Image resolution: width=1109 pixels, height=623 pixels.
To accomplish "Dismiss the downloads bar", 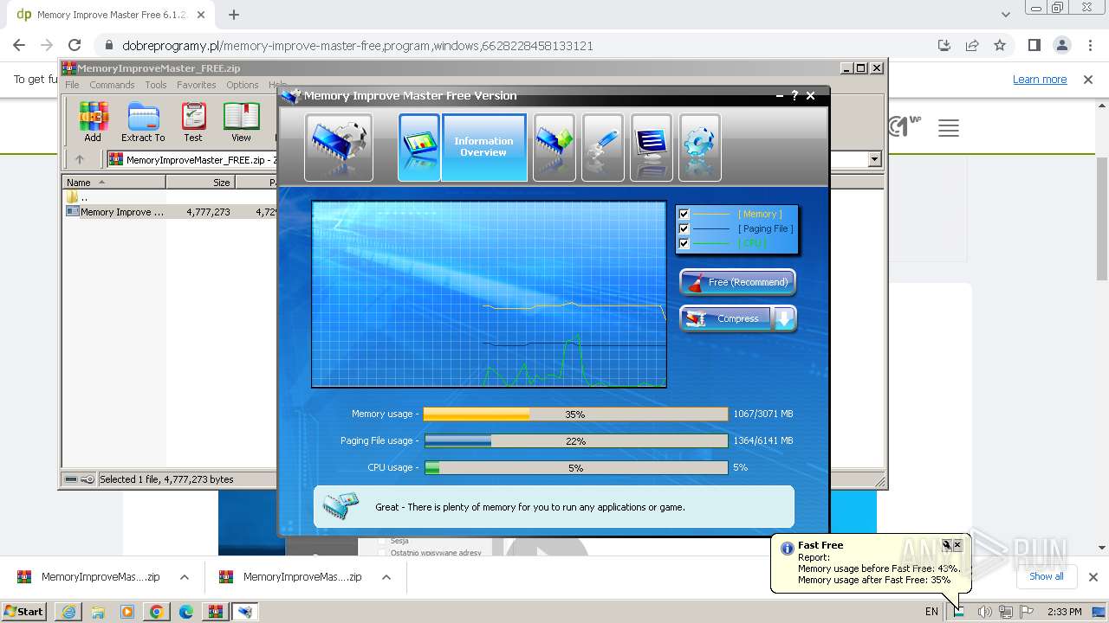I will coord(1093,577).
